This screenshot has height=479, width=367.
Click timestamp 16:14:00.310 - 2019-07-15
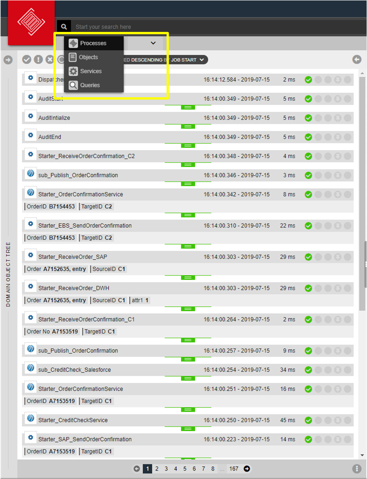click(237, 226)
